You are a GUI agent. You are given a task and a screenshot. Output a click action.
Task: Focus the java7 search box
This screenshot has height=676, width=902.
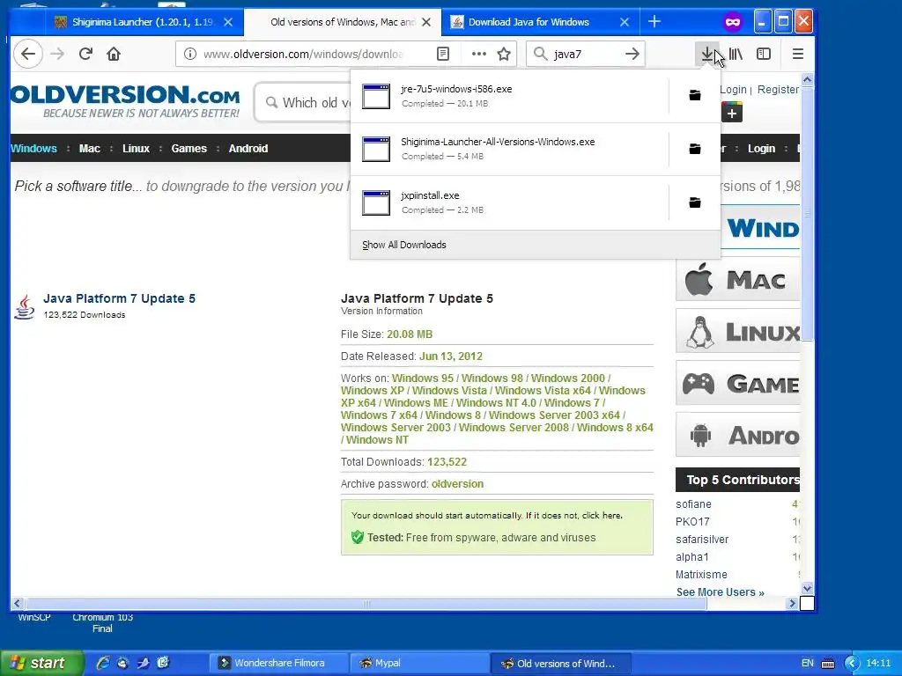585,54
